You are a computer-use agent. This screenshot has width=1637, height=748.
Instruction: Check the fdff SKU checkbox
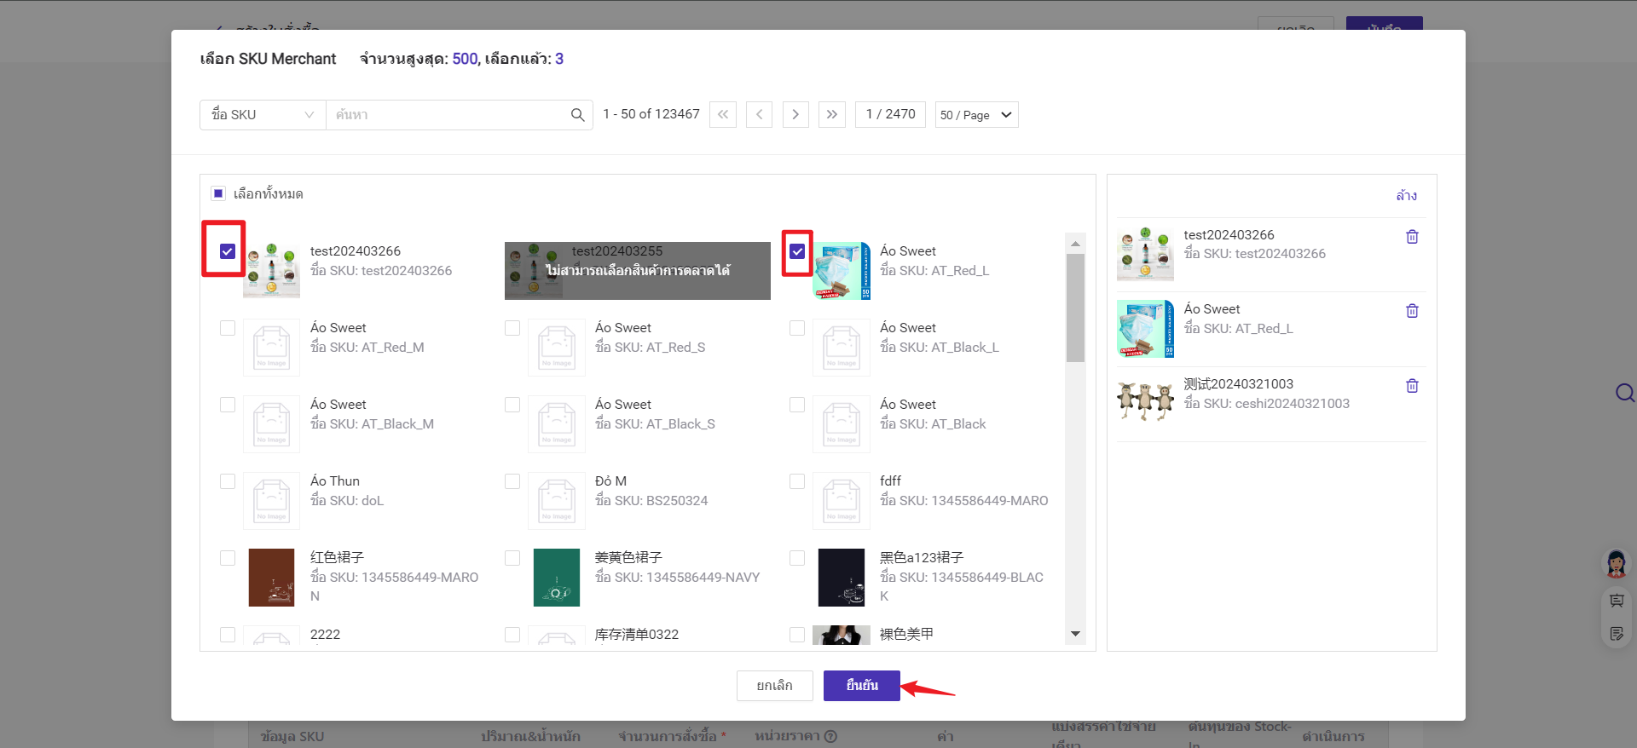tap(797, 481)
